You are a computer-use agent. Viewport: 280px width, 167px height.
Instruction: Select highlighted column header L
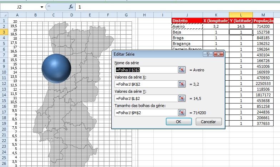pos(241,15)
